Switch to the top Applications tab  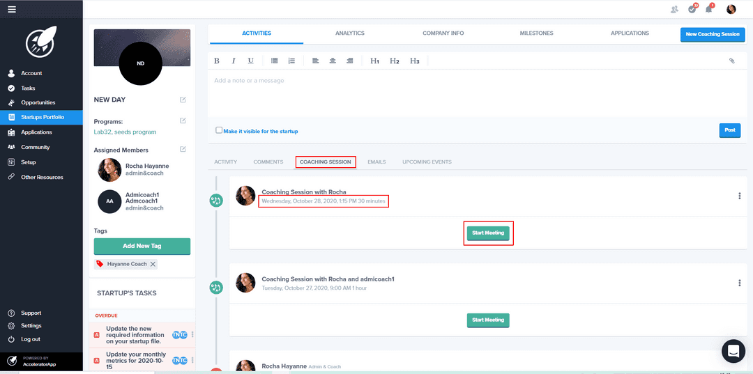pyautogui.click(x=630, y=33)
